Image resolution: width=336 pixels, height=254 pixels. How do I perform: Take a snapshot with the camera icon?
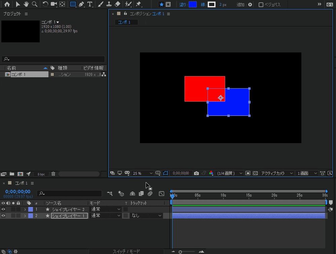[x=196, y=173]
